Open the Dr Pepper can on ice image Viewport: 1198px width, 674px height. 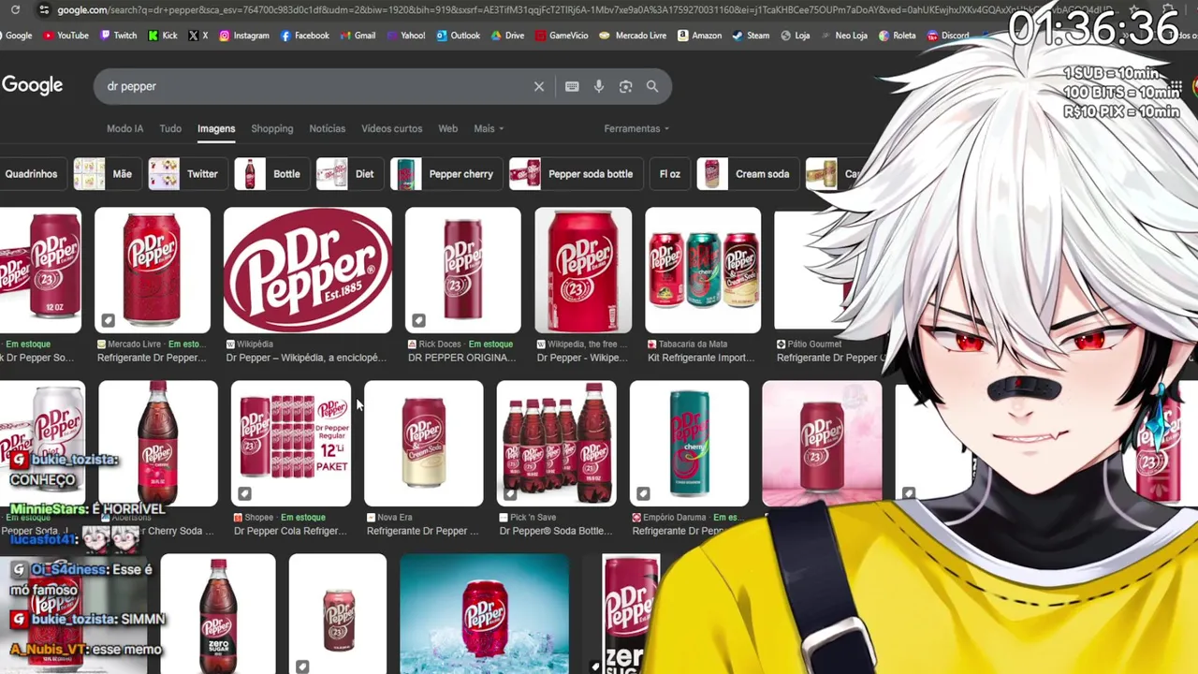pyautogui.click(x=484, y=614)
